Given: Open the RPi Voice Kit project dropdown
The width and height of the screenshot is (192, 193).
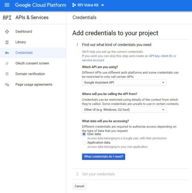Looking at the screenshot, I should click(88, 5).
